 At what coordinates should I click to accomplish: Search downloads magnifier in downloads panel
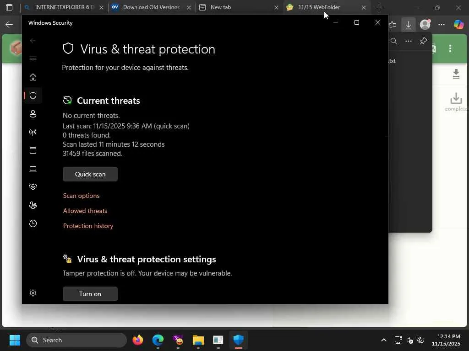pos(394,41)
